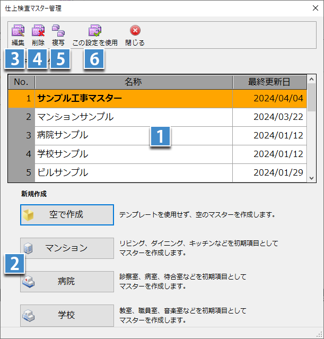Viewport: 324px width, 339px height.
Task: Click the 名称 column header
Action: (x=134, y=82)
